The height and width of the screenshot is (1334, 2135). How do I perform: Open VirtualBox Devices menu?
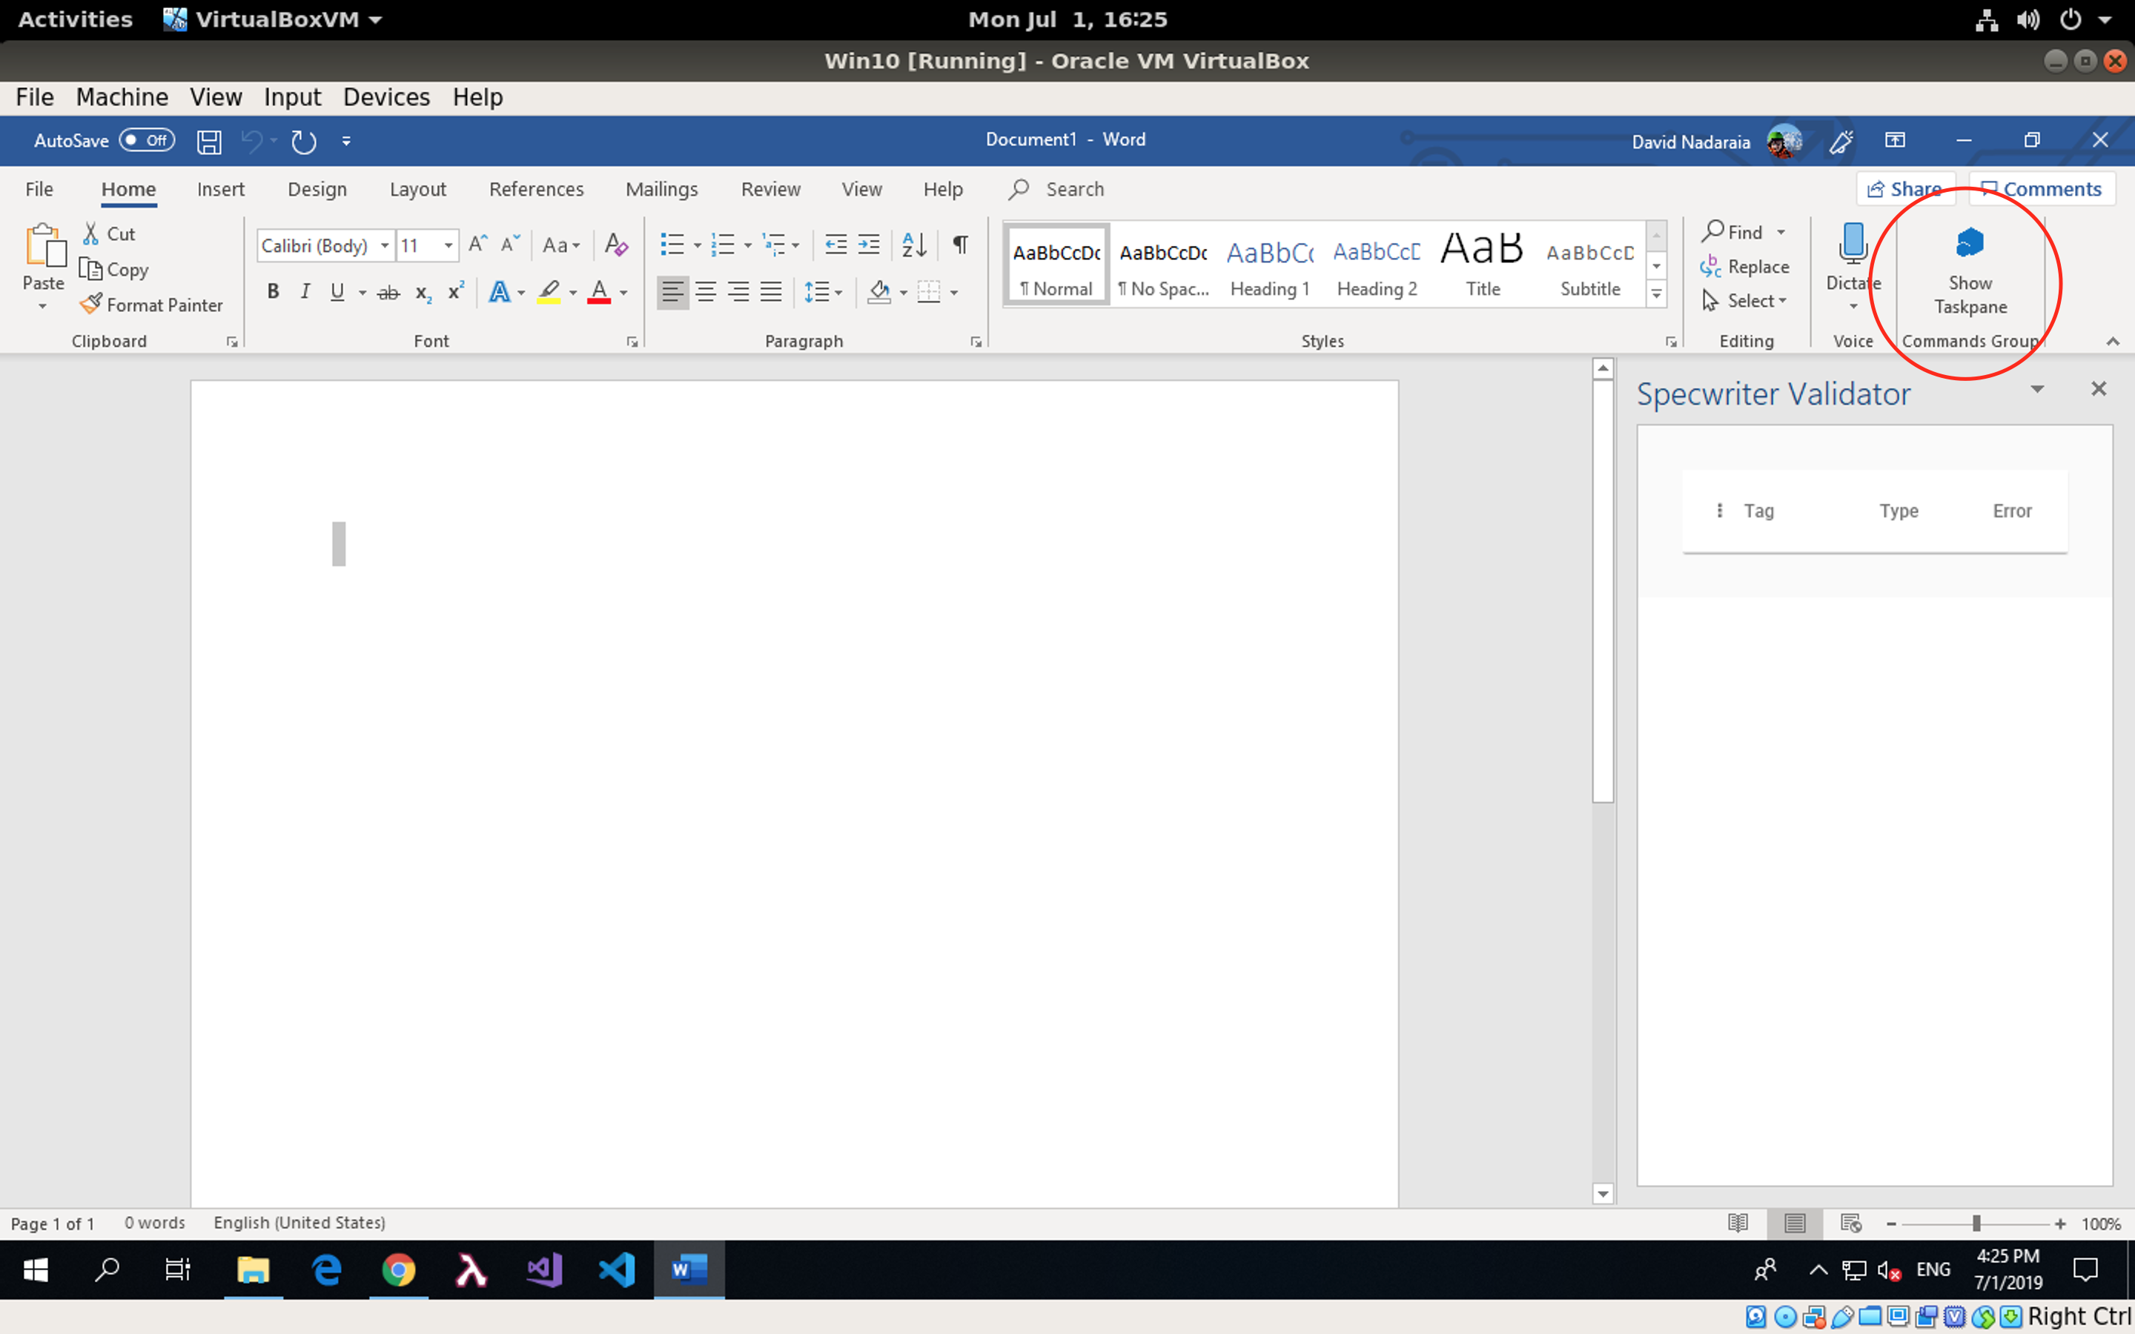(x=386, y=97)
